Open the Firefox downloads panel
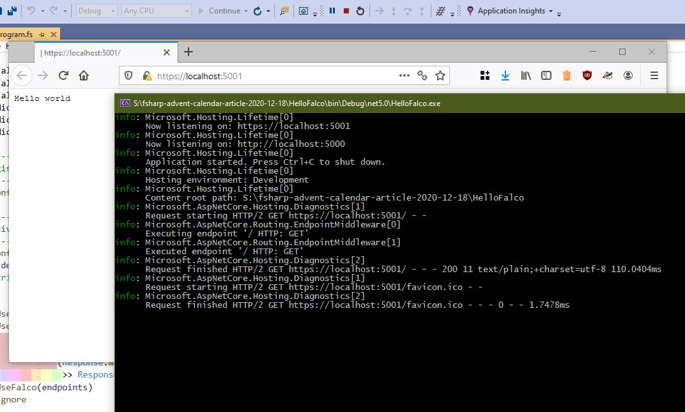The image size is (685, 412). [x=505, y=75]
